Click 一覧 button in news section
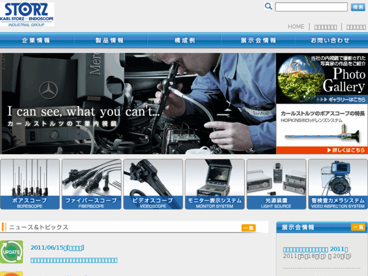 coord(249,228)
